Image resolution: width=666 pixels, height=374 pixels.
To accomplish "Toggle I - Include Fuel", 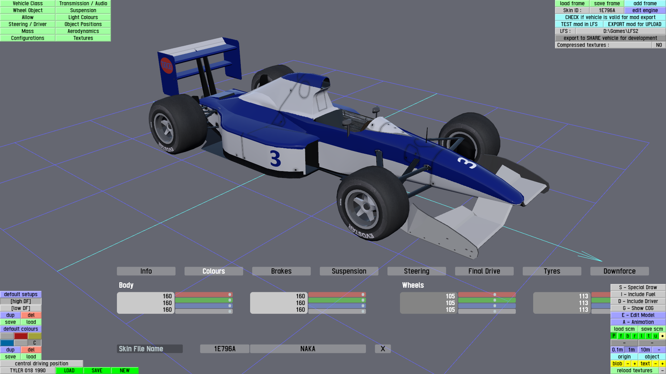I will pos(638,294).
